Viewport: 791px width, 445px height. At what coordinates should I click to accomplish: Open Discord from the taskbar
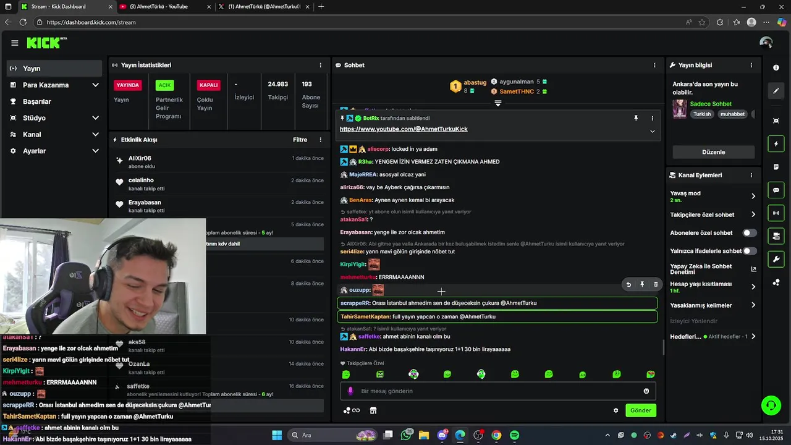[x=442, y=435]
